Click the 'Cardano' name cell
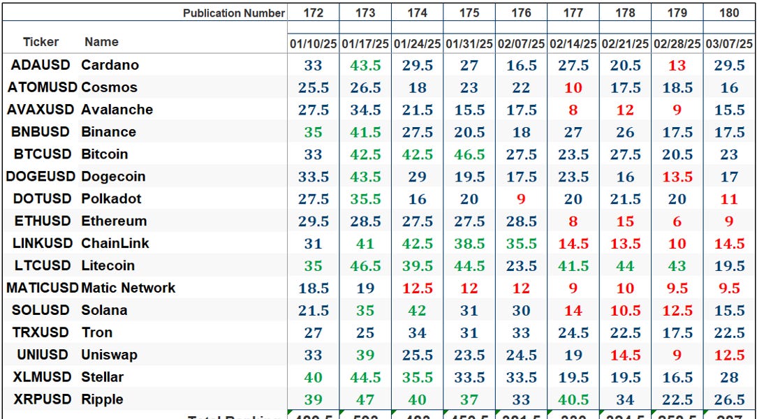The image size is (757, 419). tap(110, 65)
